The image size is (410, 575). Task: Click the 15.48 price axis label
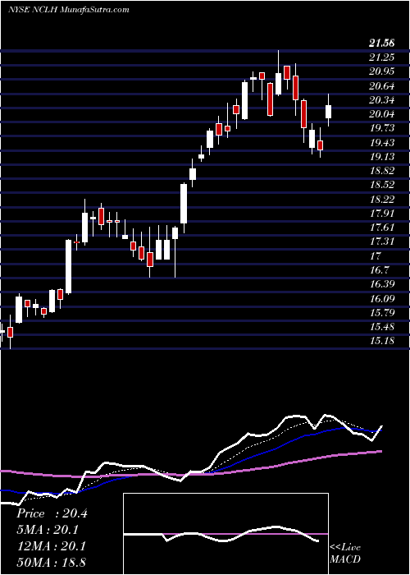(382, 327)
